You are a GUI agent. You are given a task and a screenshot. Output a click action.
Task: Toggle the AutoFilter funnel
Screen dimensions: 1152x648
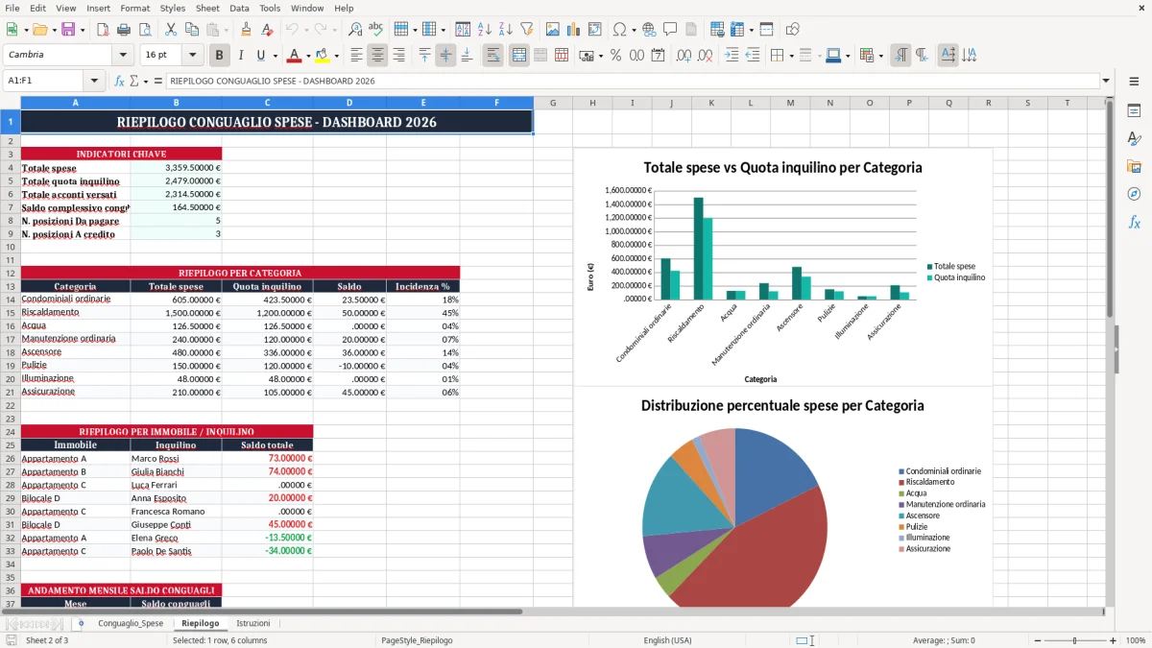coord(526,30)
